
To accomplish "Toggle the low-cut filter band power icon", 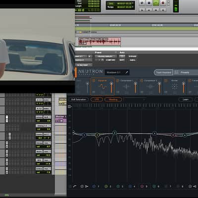I will [x=82, y=187].
